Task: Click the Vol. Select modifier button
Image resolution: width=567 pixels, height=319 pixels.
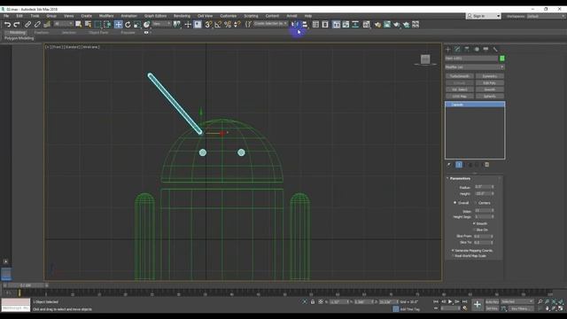Action: 459,89
